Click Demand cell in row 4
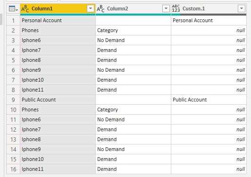Screen dimensions: 251x177 click(x=133, y=51)
